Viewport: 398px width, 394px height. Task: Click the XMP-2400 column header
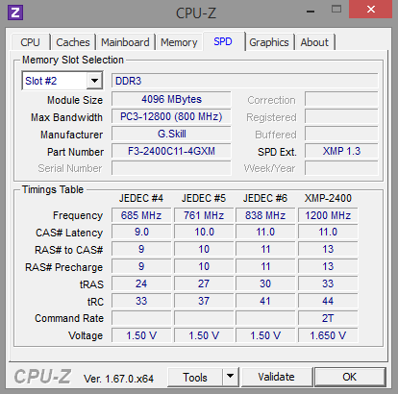[x=328, y=198]
